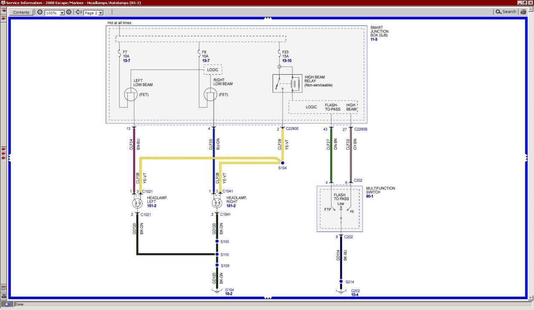Click the printer icon in the top toolbar

click(x=523, y=12)
